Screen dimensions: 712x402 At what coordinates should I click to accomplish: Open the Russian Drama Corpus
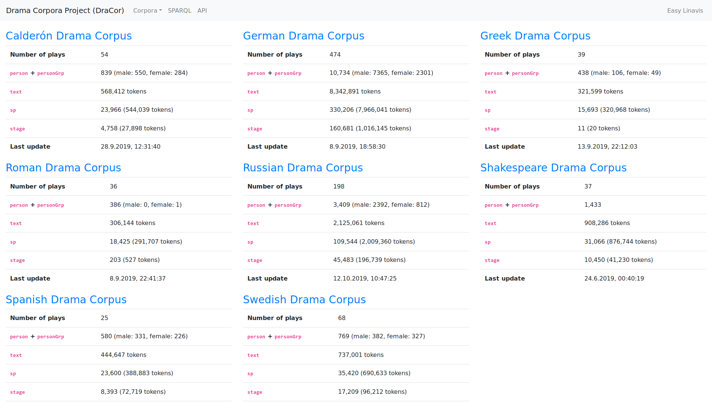(x=303, y=168)
